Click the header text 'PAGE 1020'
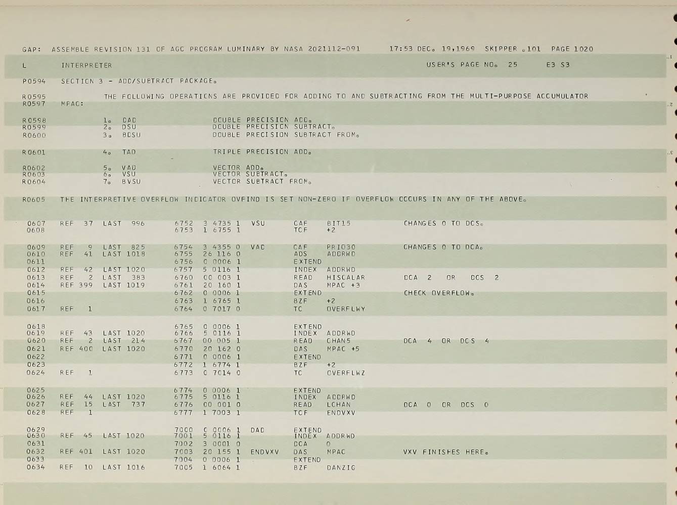The image size is (677, 505). (572, 49)
